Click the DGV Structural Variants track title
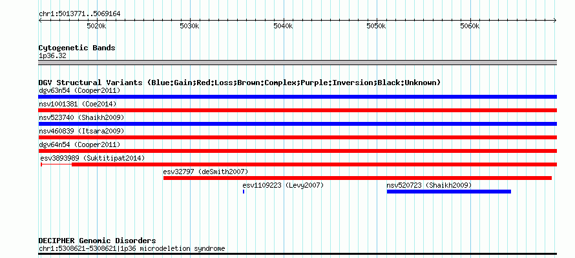This screenshot has height=258, width=575. 240,83
